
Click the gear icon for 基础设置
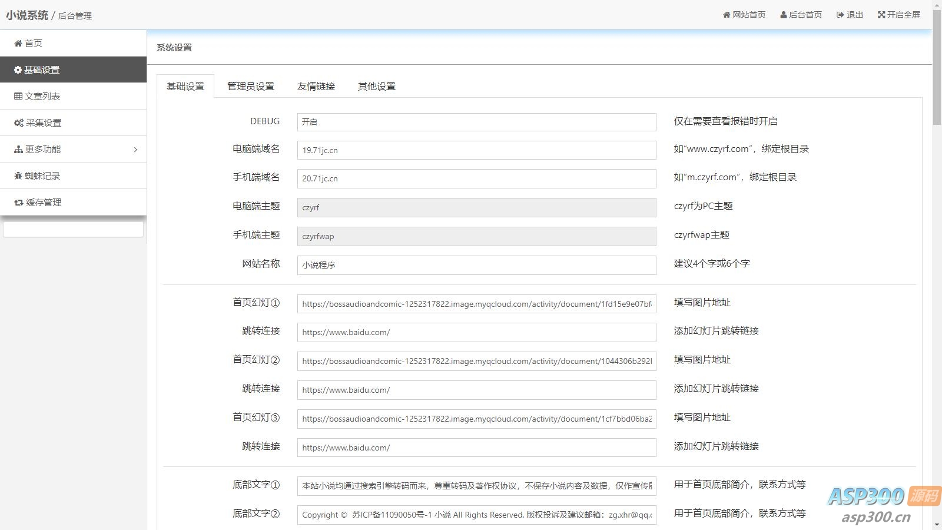coord(18,70)
